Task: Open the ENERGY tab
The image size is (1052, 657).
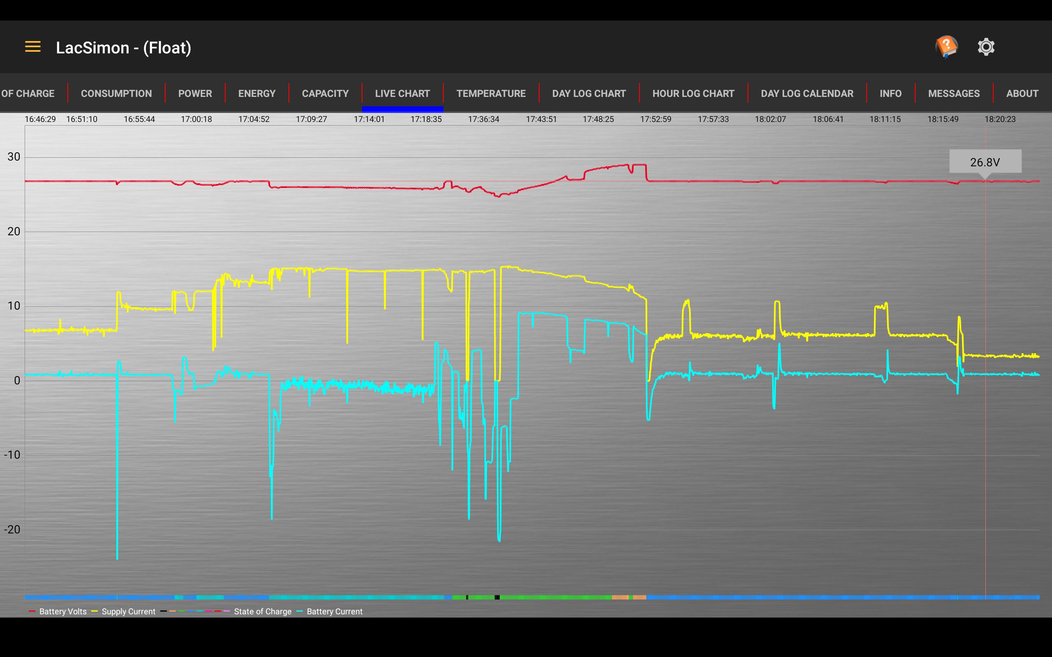Action: (x=257, y=94)
